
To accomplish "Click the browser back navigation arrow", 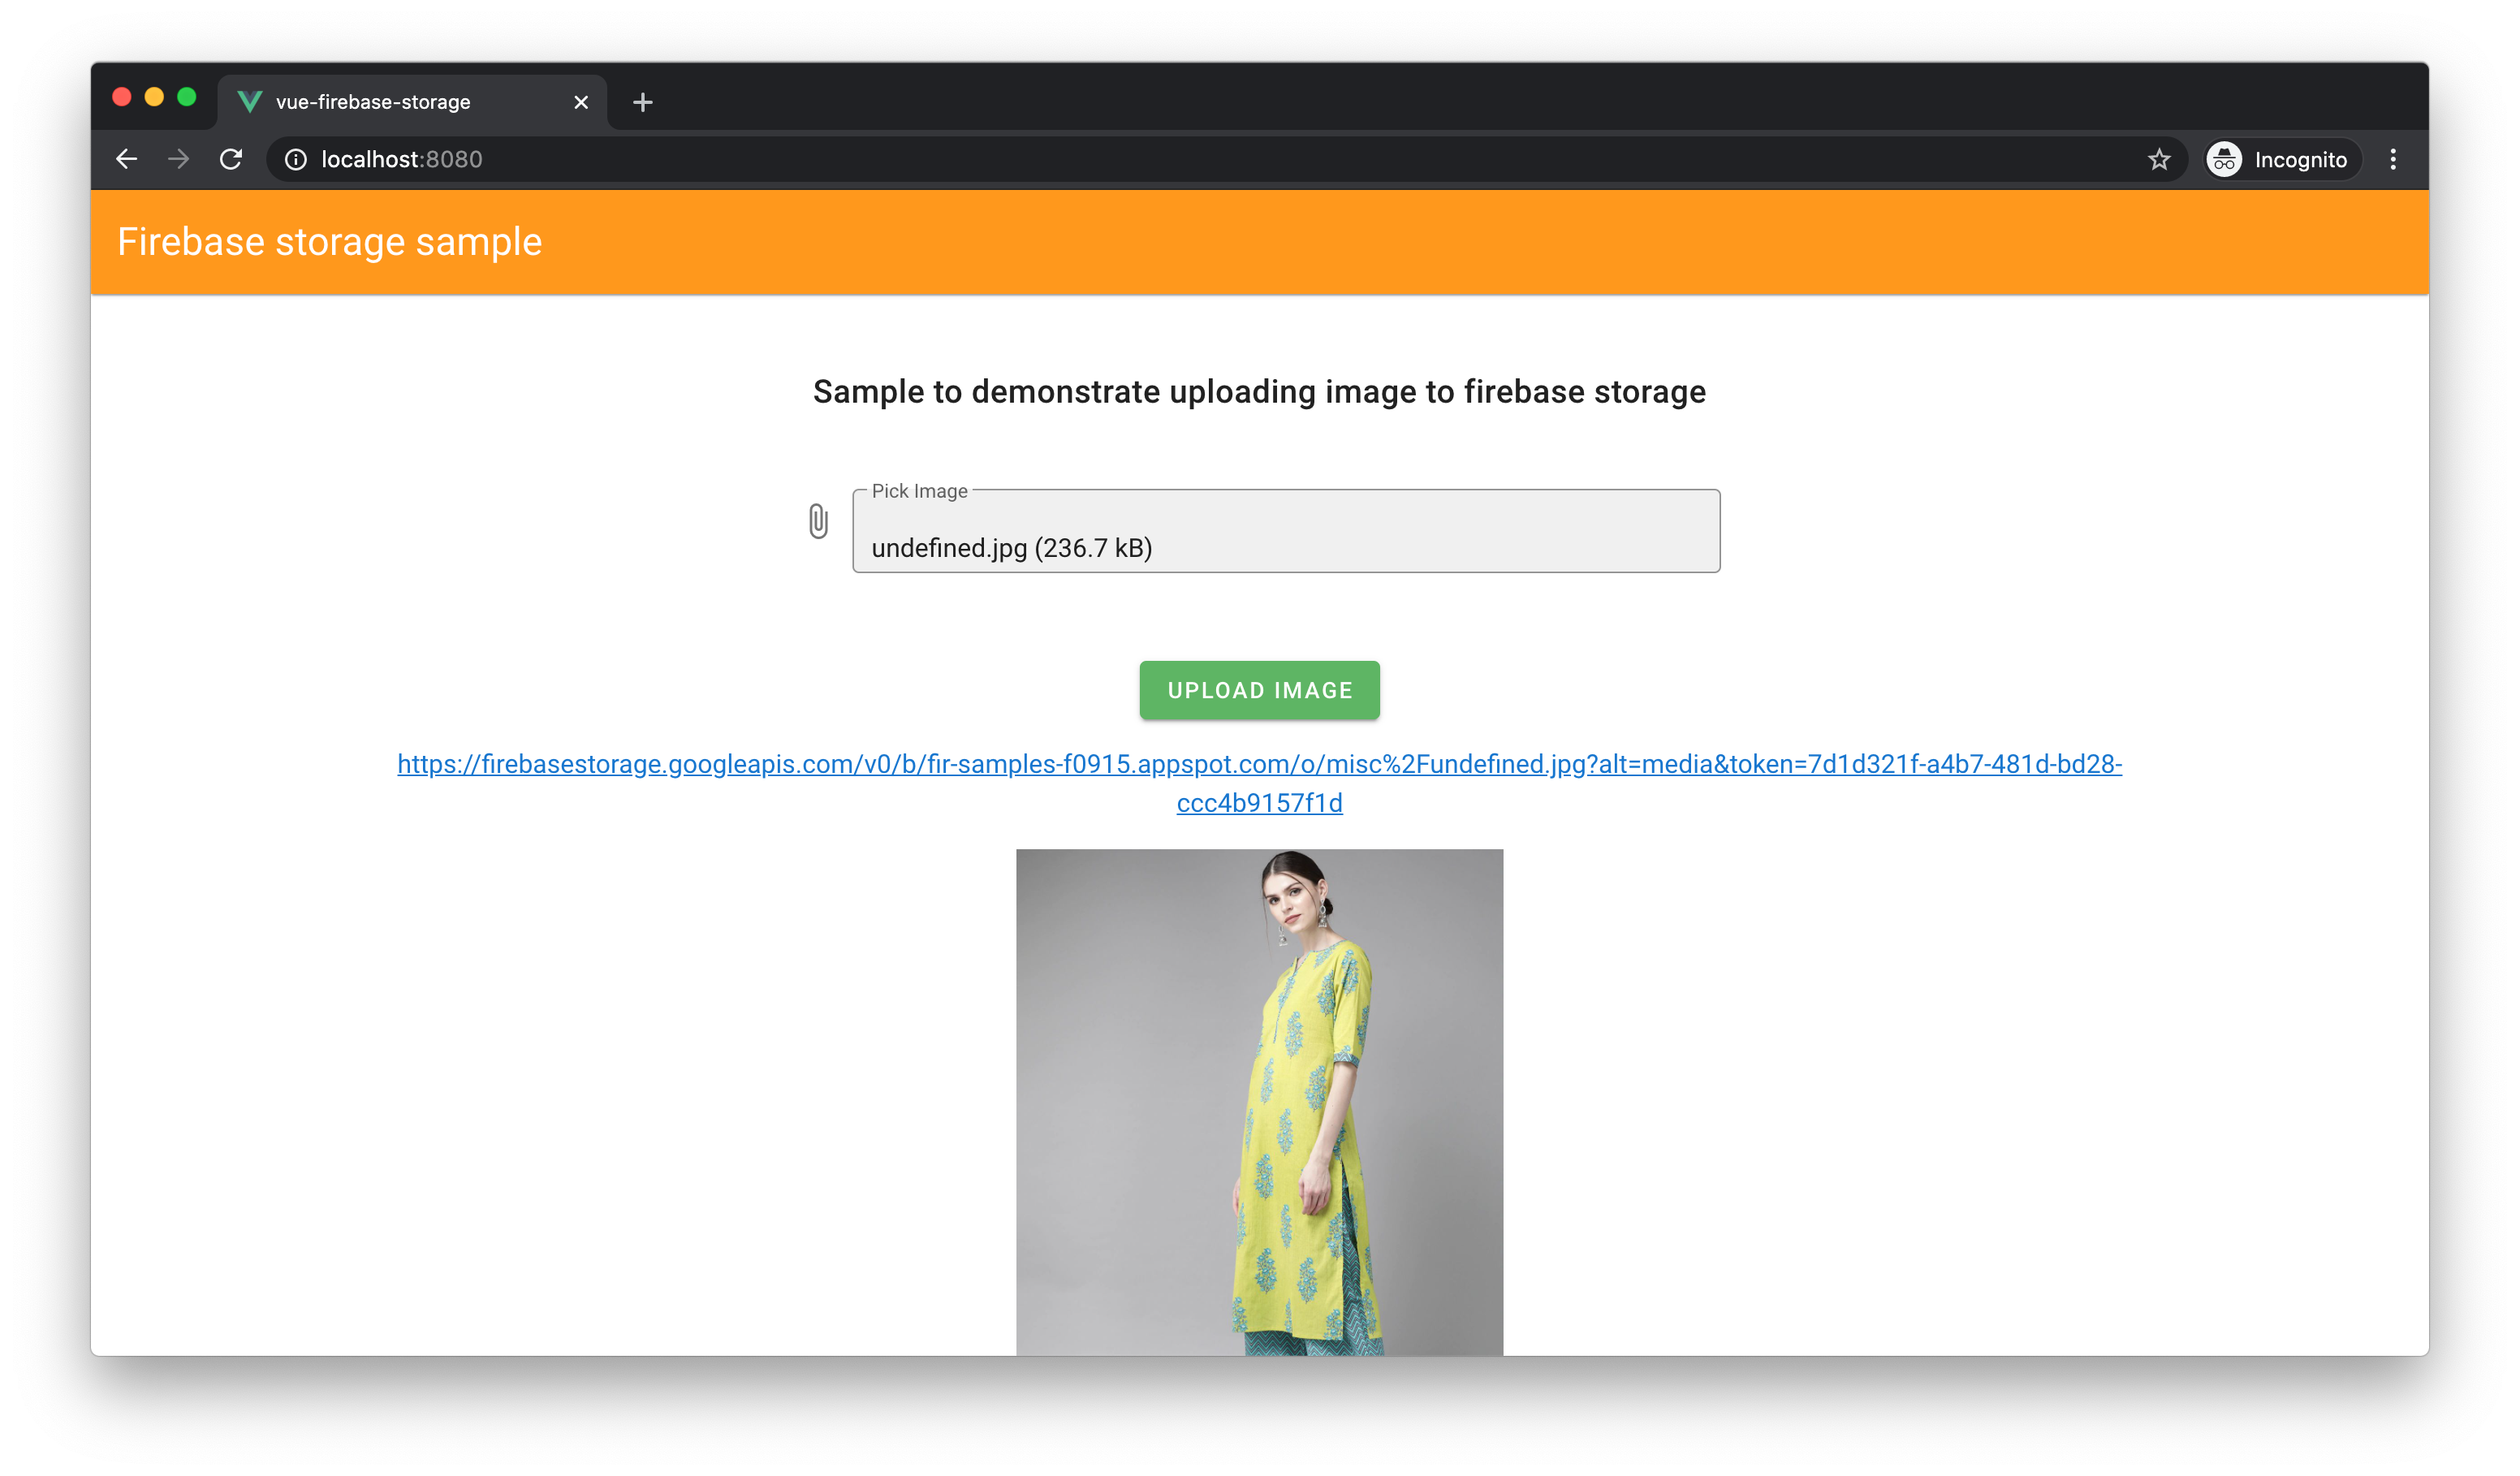I will 127,160.
